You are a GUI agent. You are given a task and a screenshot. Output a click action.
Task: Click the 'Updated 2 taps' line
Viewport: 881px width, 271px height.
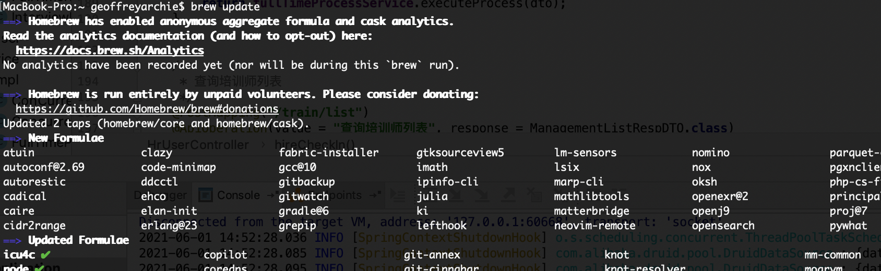click(x=156, y=124)
